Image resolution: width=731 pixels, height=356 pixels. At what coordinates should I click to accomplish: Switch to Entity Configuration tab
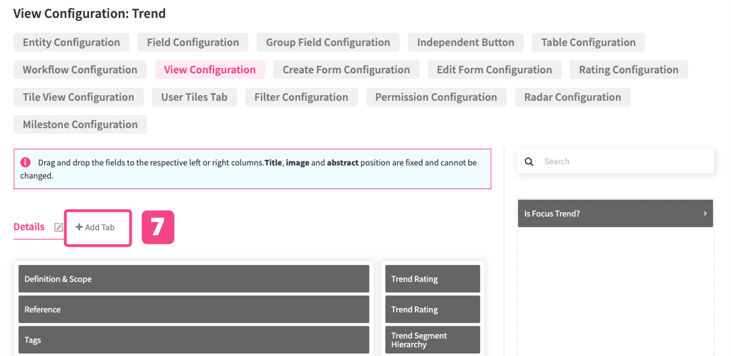(x=72, y=42)
